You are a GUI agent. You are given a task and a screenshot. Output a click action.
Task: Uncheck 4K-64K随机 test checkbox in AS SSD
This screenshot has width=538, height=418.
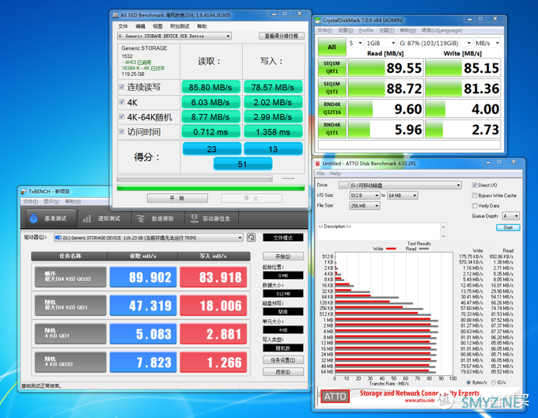(x=122, y=116)
